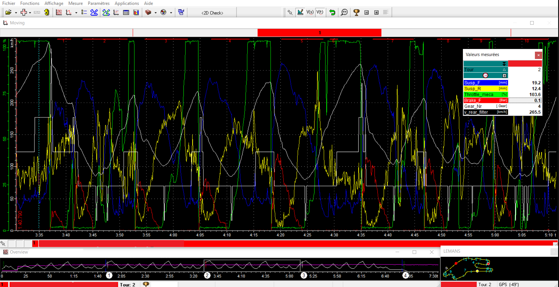
Task: Click the calendar table grid icon
Action: click(x=126, y=12)
